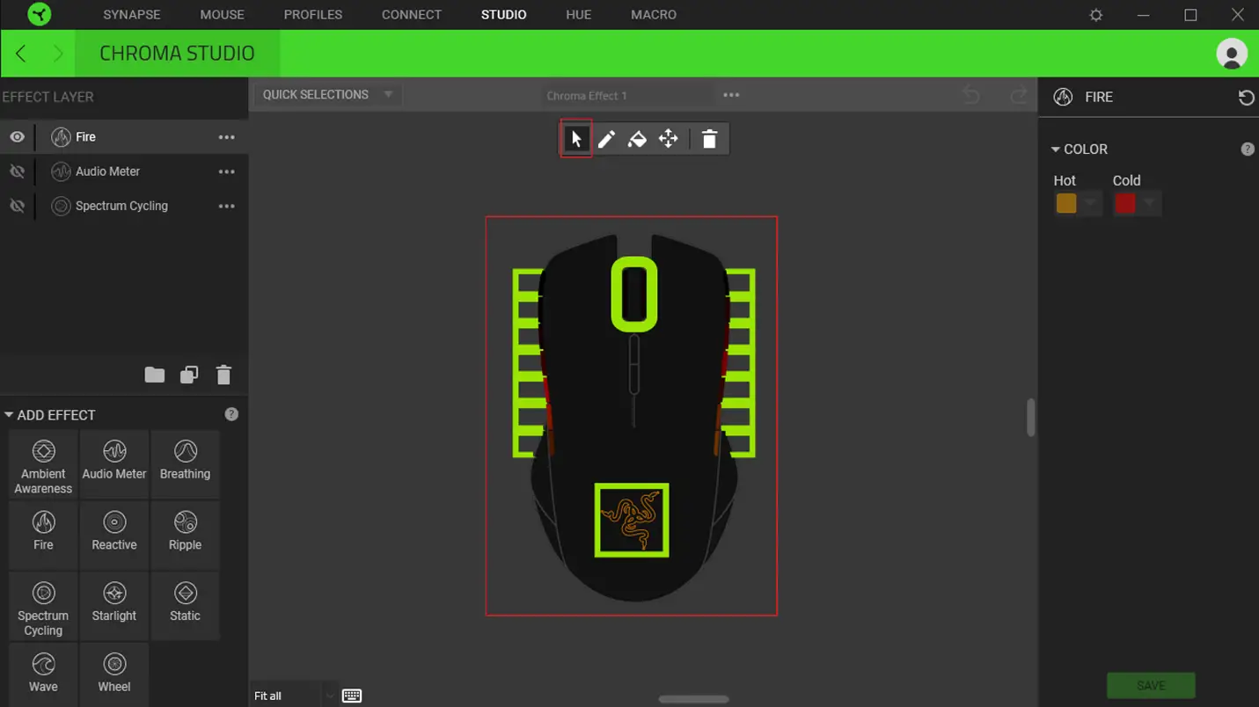1259x707 pixels.
Task: Collapse the Color section in the Fire panel
Action: 1055,149
